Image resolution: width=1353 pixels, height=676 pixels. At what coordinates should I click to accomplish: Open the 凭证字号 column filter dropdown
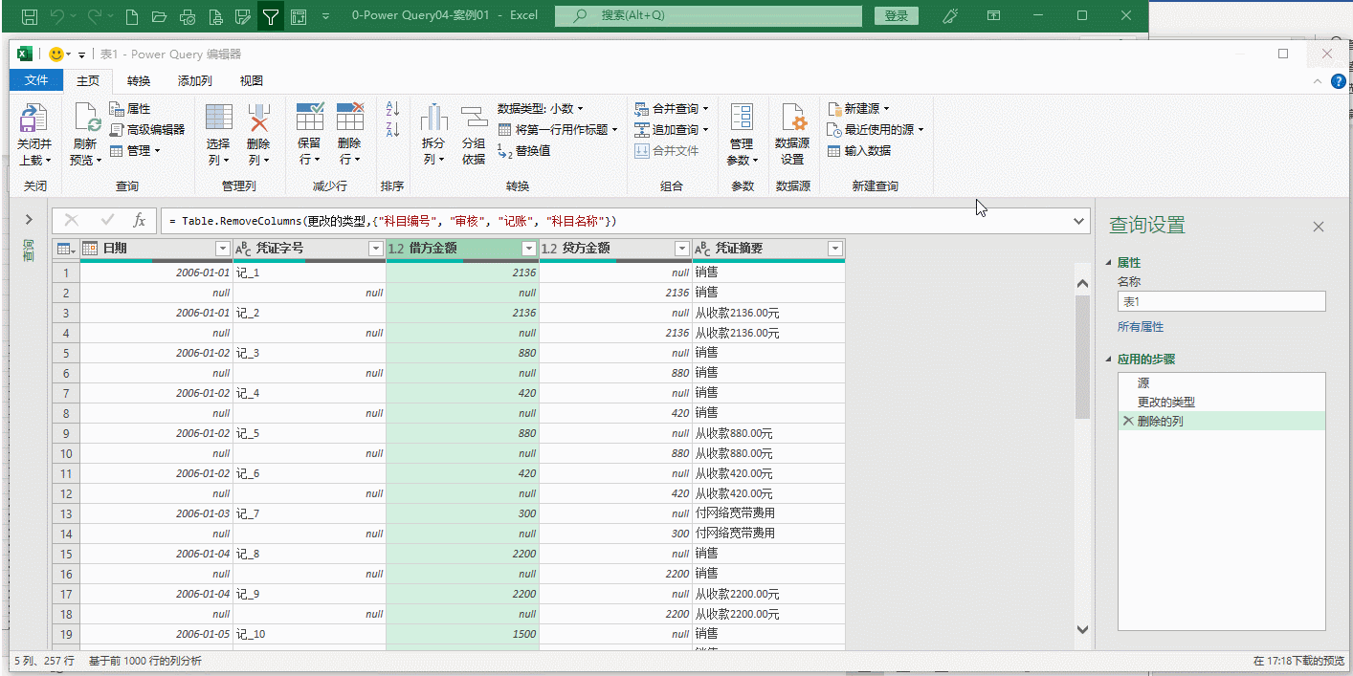click(x=376, y=249)
